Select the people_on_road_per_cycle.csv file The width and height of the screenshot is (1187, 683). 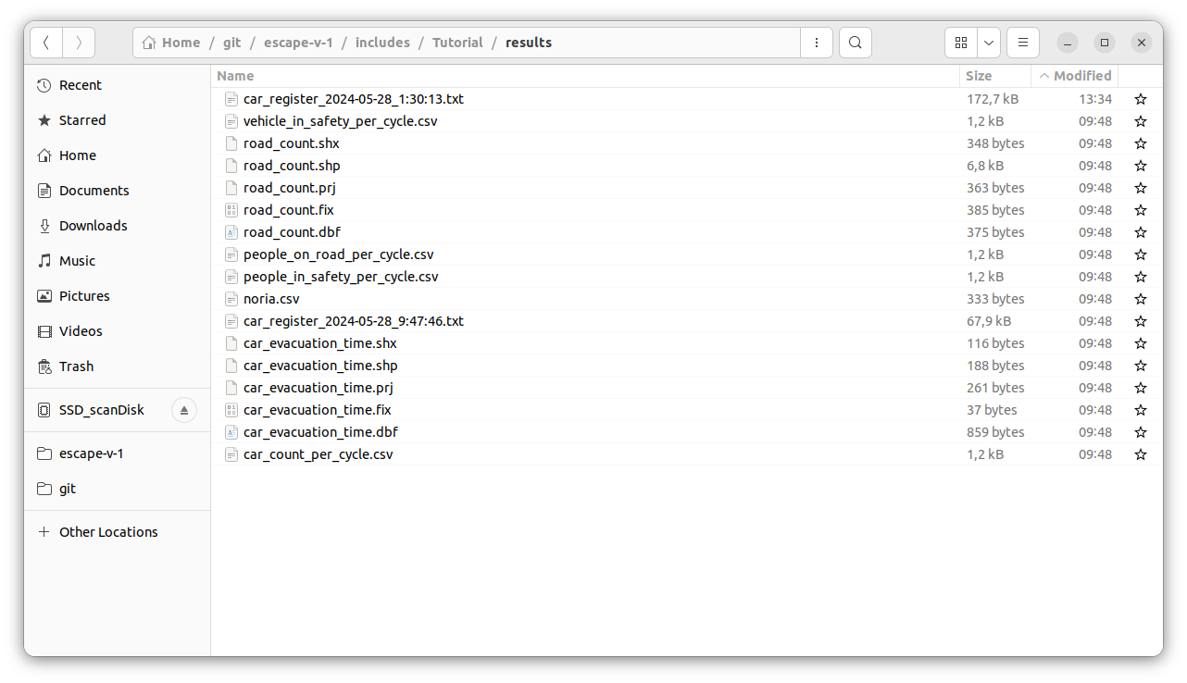click(x=338, y=255)
